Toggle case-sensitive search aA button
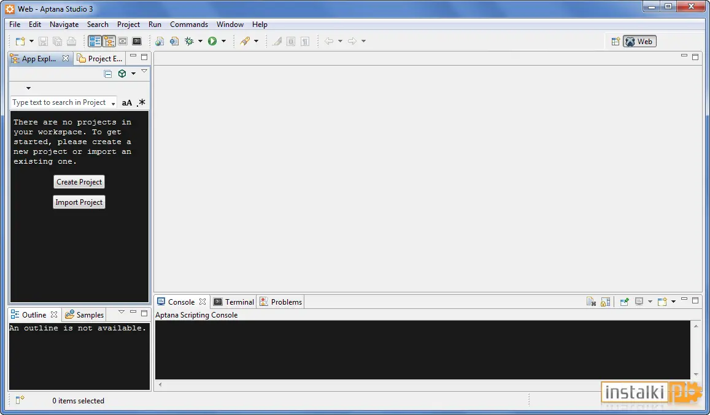 [x=127, y=103]
